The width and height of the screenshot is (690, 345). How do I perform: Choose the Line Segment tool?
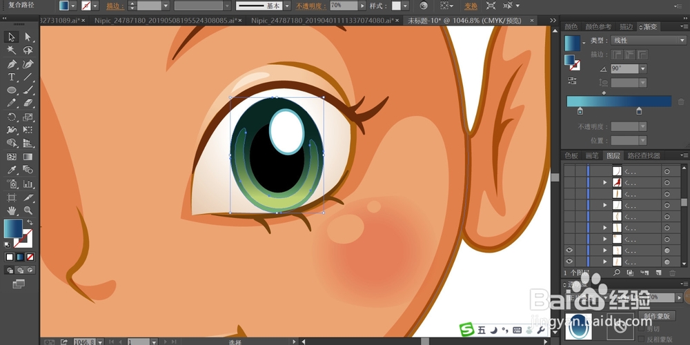(28, 77)
